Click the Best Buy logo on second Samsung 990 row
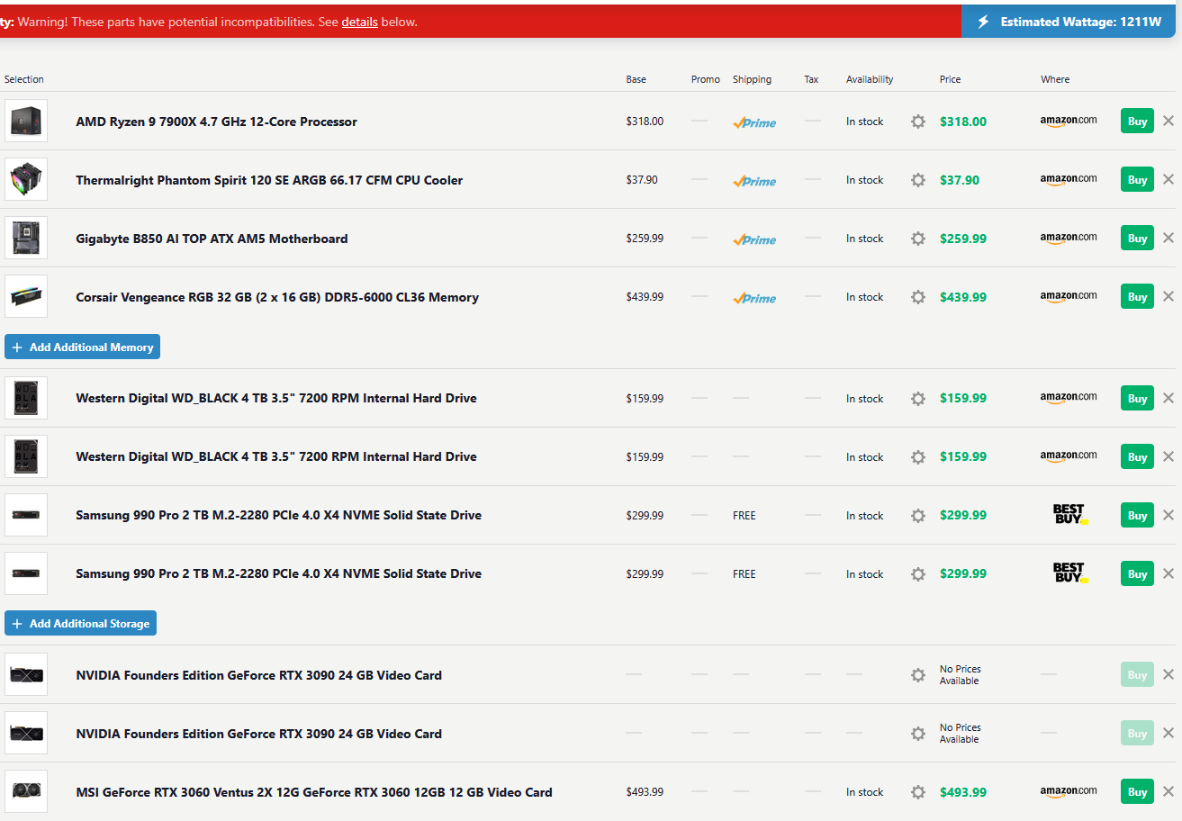The width and height of the screenshot is (1182, 821). tap(1070, 573)
